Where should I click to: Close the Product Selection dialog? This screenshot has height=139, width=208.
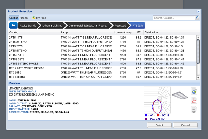[x=198, y=12]
